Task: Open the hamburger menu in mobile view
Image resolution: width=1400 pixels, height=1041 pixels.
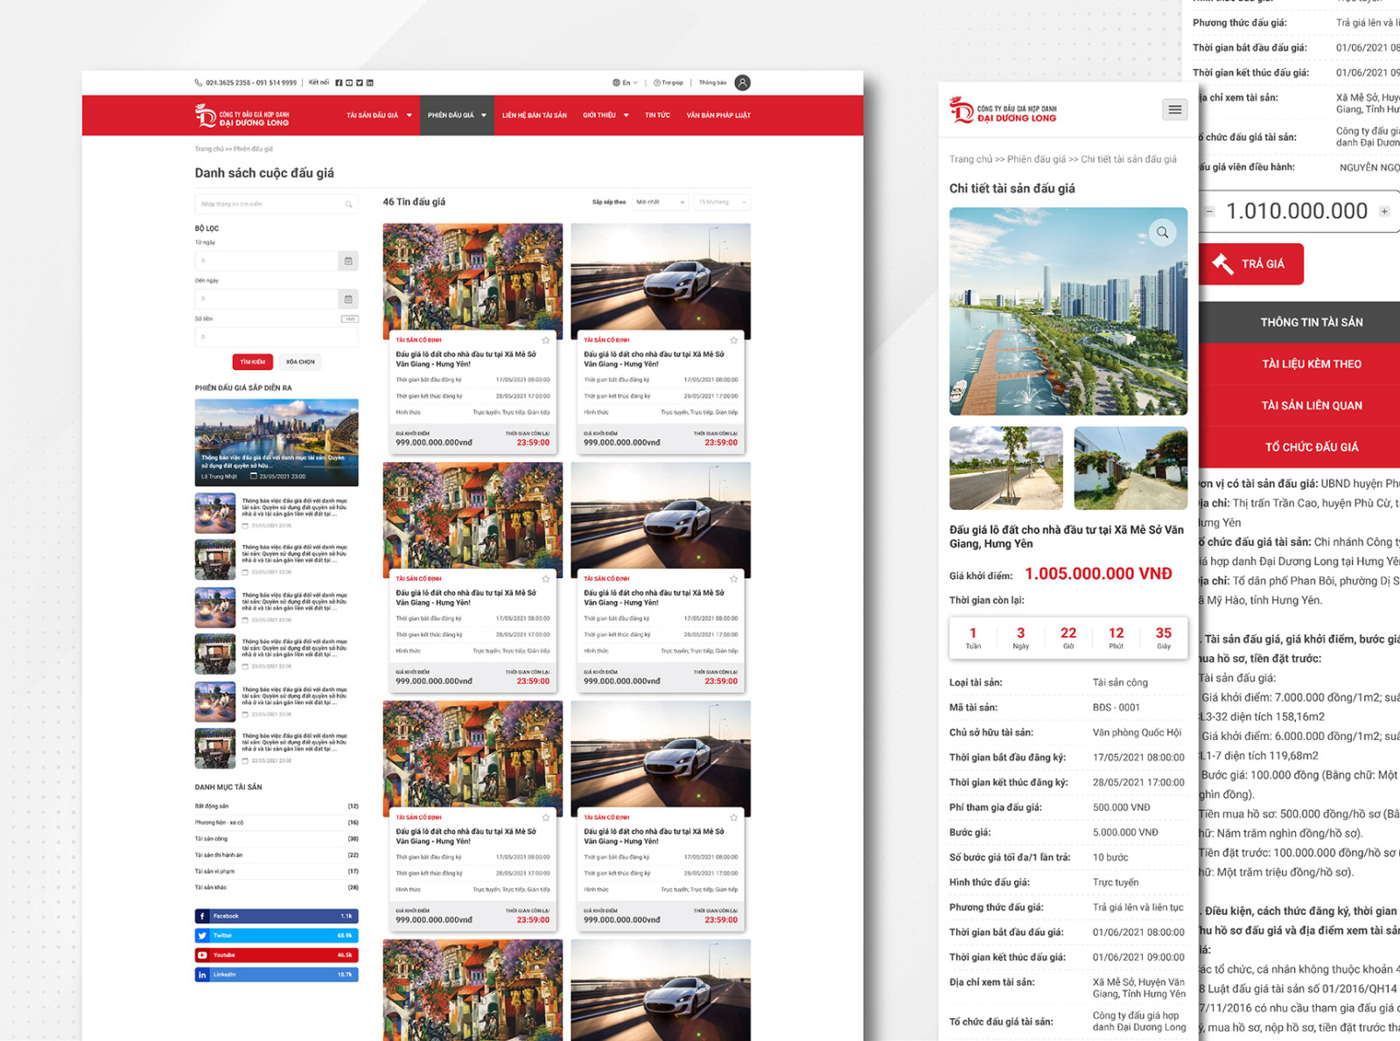Action: [1175, 109]
